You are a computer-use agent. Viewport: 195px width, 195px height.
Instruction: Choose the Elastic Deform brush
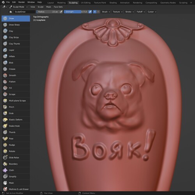pos(16,120)
